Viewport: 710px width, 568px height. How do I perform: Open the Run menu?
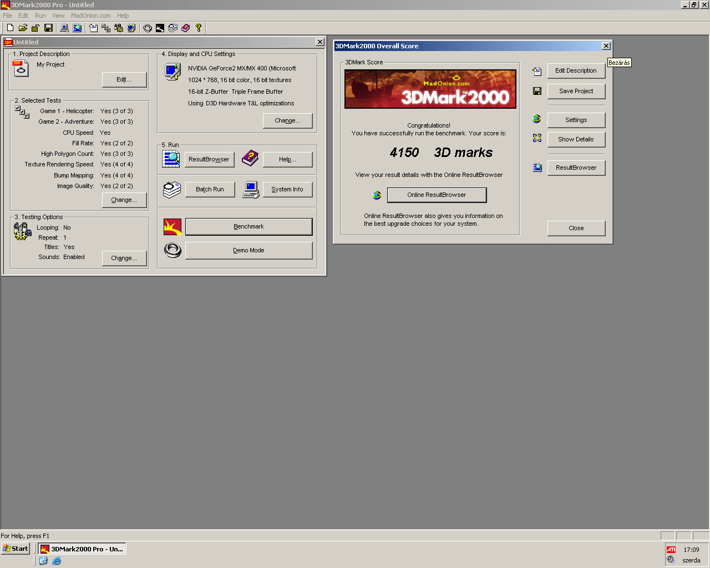tap(40, 16)
